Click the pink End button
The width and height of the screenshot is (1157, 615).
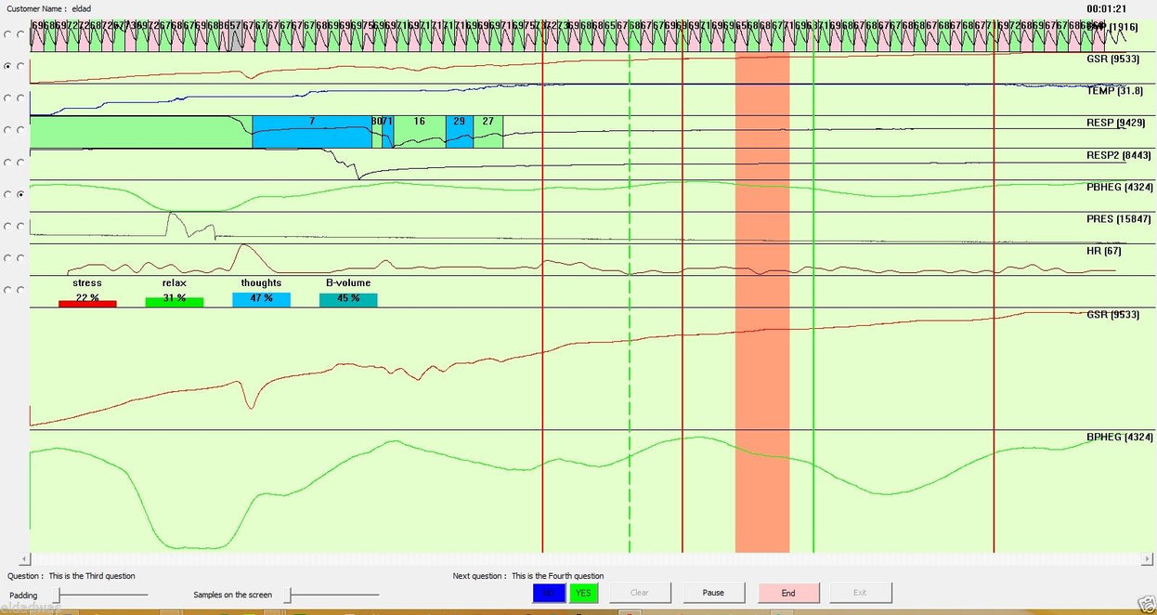pos(788,592)
